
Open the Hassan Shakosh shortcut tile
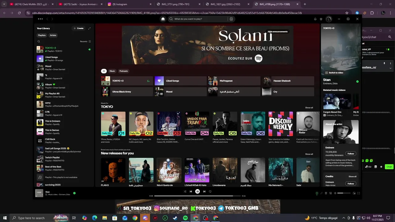288,81
